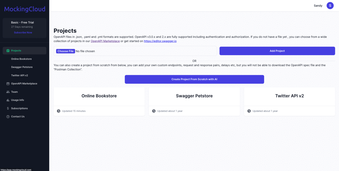This screenshot has height=171, width=339.
Task: Click the clock icon on Twitter API v2 card
Action: pos(249,111)
